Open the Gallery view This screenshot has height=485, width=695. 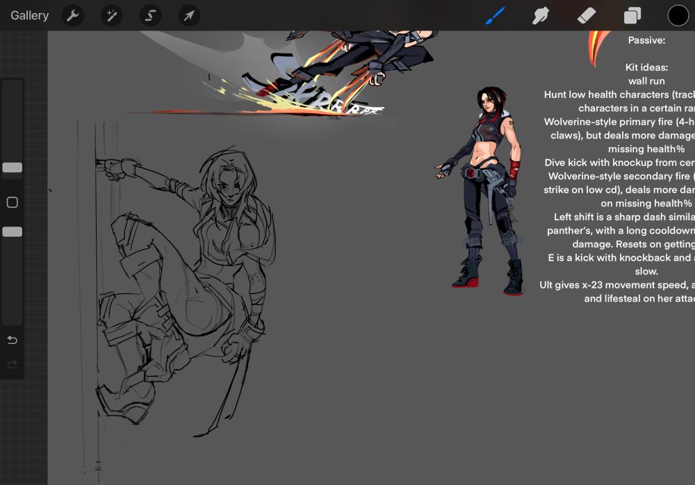(30, 15)
